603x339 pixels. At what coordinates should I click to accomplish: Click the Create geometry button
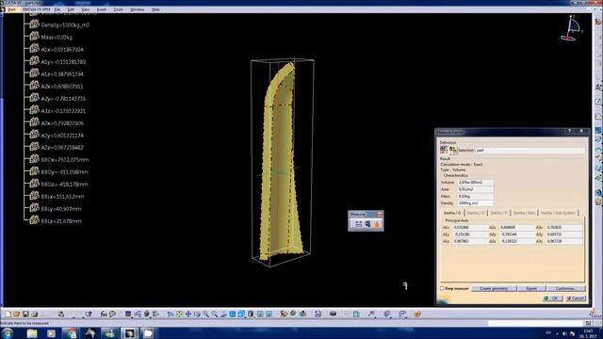[x=494, y=288]
